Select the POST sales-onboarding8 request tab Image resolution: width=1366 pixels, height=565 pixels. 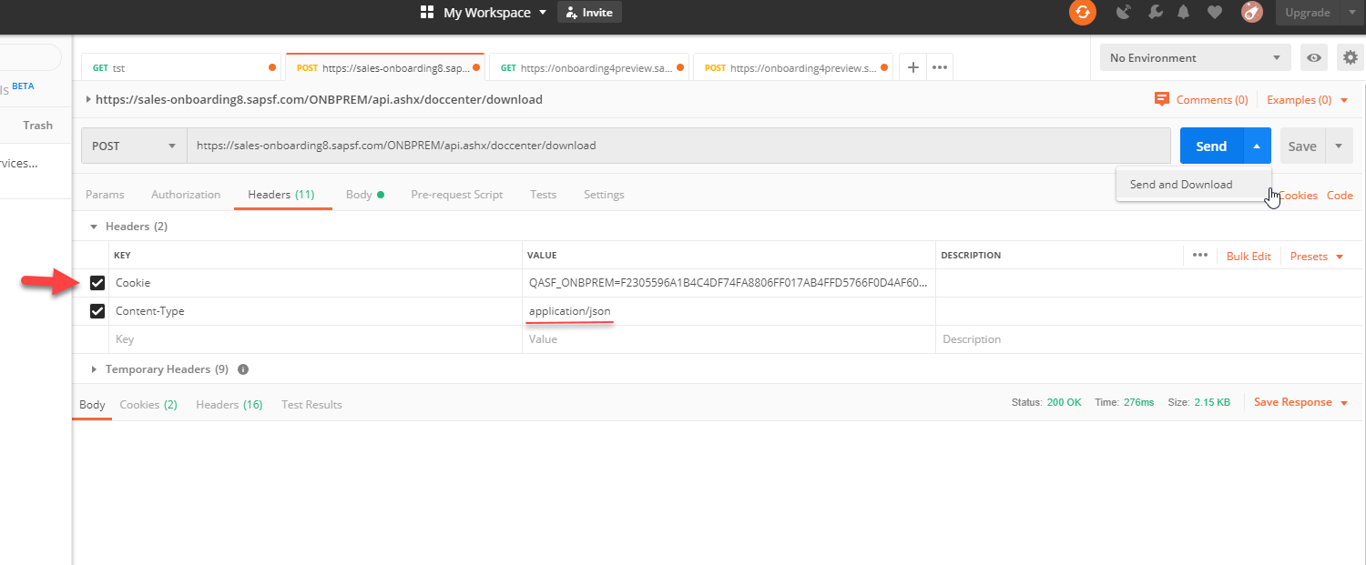point(385,67)
